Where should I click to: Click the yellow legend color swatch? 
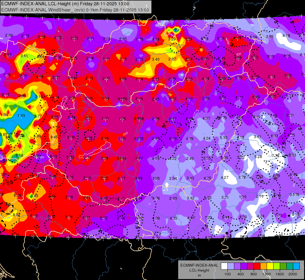[x=270, y=266]
